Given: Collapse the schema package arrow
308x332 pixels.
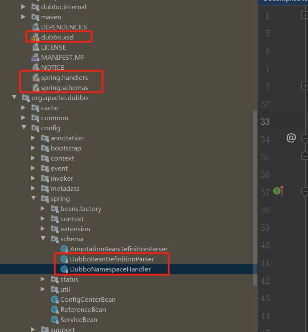Looking at the screenshot, I should (43, 239).
